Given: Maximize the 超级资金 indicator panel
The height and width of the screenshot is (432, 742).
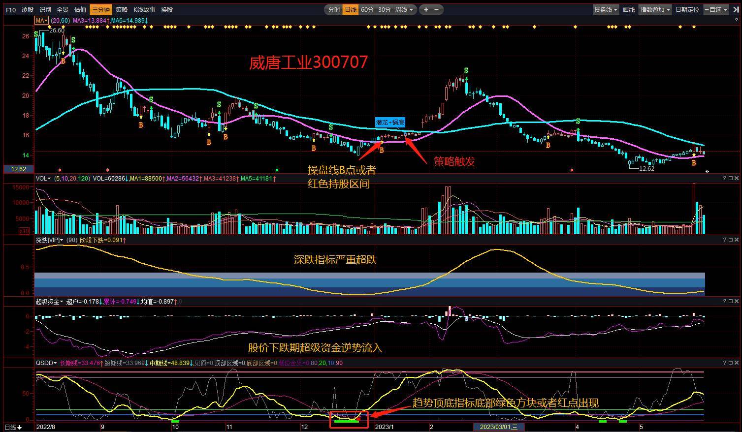Looking at the screenshot, I should (731, 301).
